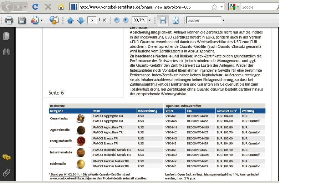Click the Industriemetalle category label

coord(61,152)
